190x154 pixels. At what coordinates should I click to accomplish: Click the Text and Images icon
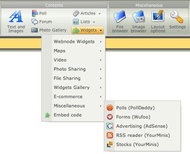click(16, 16)
